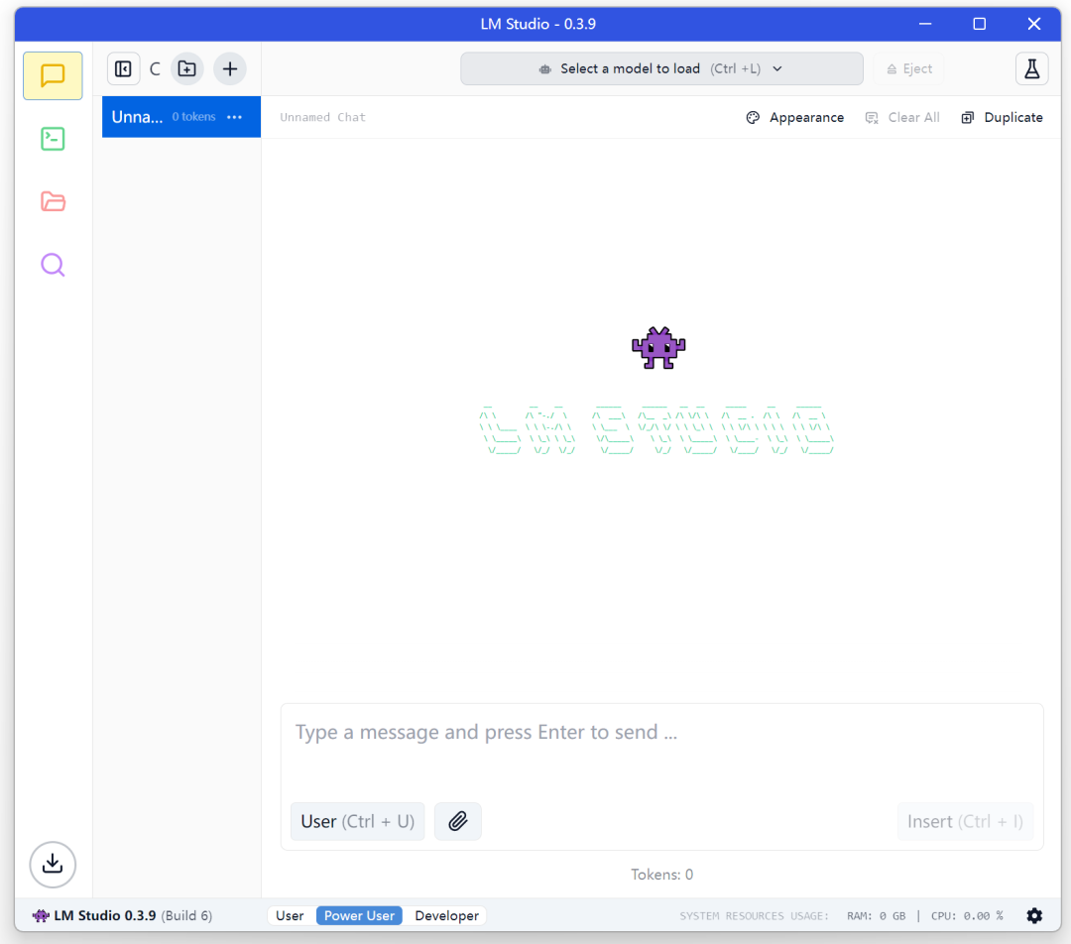Open app settings gear icon
1071x944 pixels.
1034,915
